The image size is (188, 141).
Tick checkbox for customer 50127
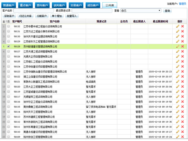point(8,51)
